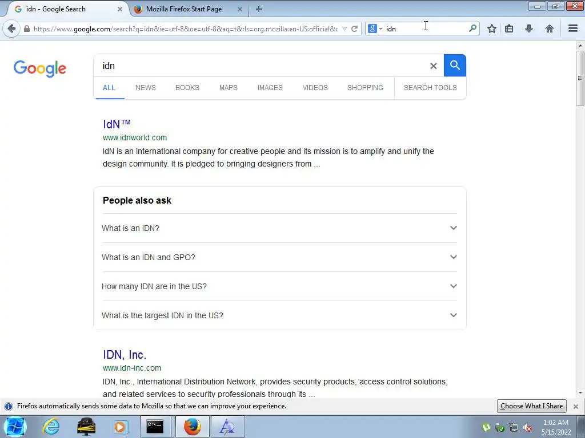Click the address bar URL
585x438 pixels.
point(186,29)
